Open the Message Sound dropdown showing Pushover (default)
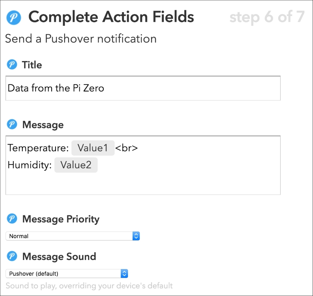This screenshot has height=296, width=313. (67, 273)
